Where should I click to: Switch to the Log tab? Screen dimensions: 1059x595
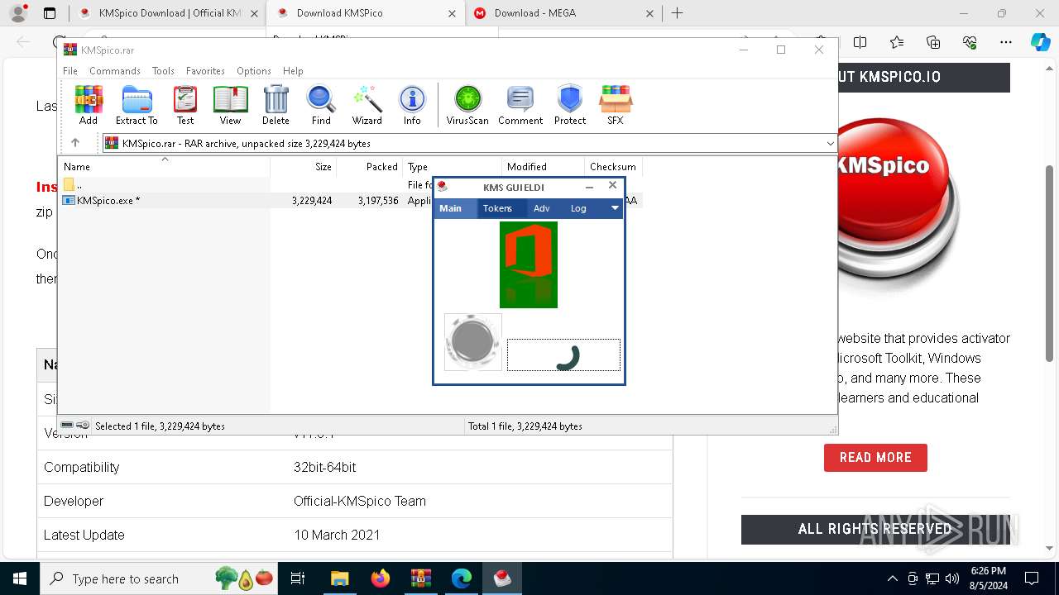click(x=578, y=208)
